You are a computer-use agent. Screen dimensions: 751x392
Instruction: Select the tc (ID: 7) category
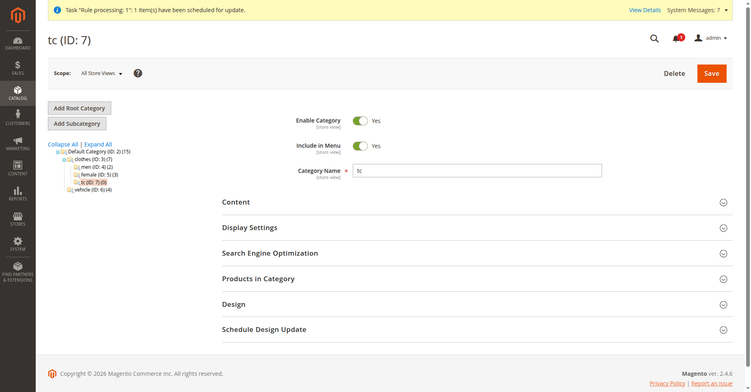pyautogui.click(x=94, y=183)
